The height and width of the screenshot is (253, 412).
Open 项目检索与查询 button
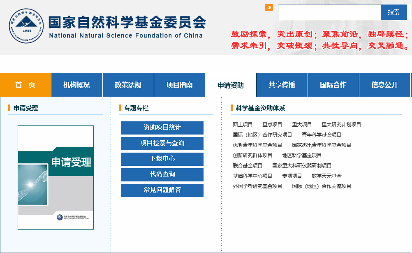pyautogui.click(x=162, y=143)
